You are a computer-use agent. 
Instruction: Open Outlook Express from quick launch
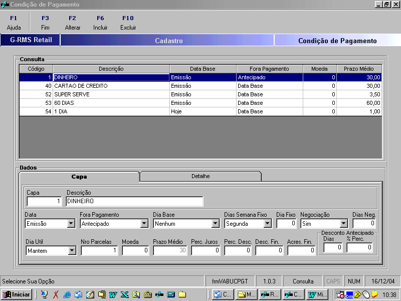click(x=78, y=294)
